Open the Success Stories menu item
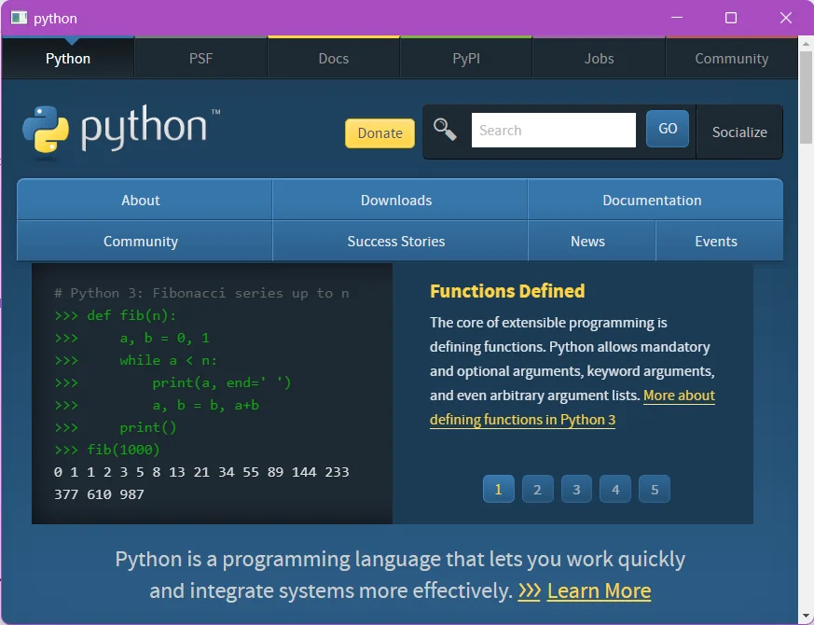The height and width of the screenshot is (625, 814). pyautogui.click(x=400, y=241)
